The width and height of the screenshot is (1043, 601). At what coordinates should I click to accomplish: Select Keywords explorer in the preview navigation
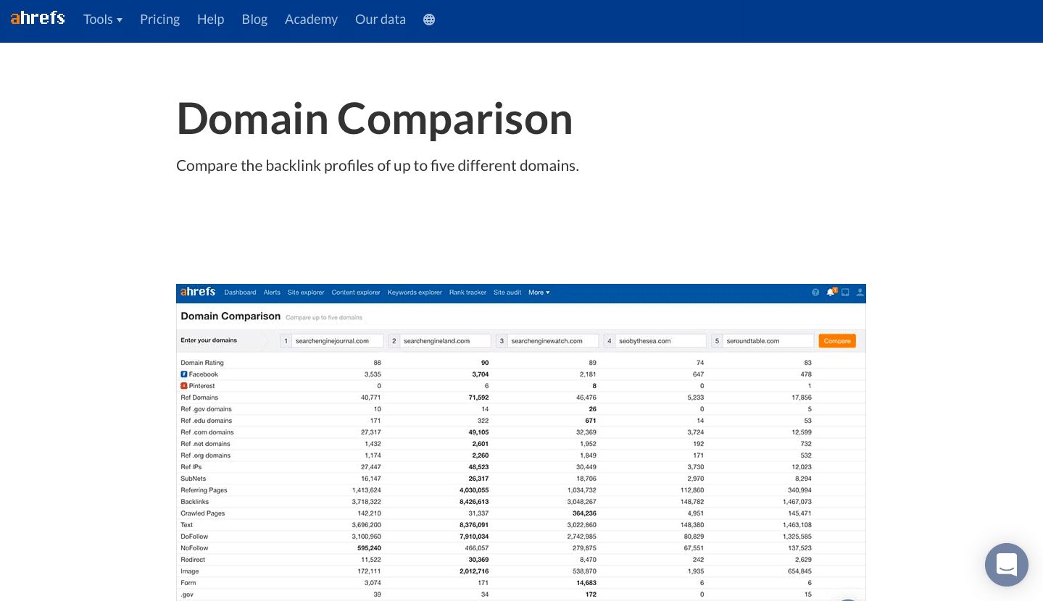[x=415, y=293]
